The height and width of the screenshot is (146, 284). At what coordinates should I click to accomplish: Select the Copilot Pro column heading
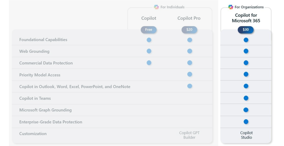click(x=189, y=18)
